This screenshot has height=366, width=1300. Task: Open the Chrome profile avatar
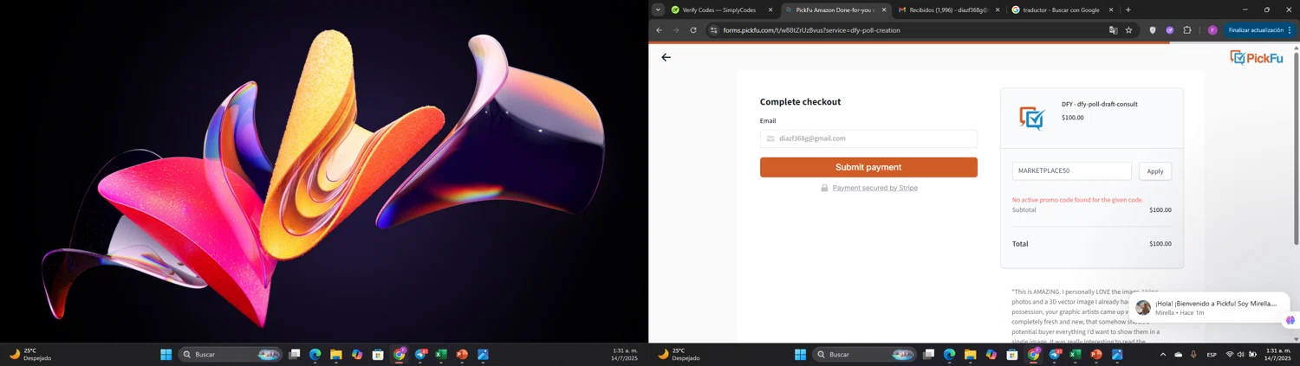pos(1212,30)
